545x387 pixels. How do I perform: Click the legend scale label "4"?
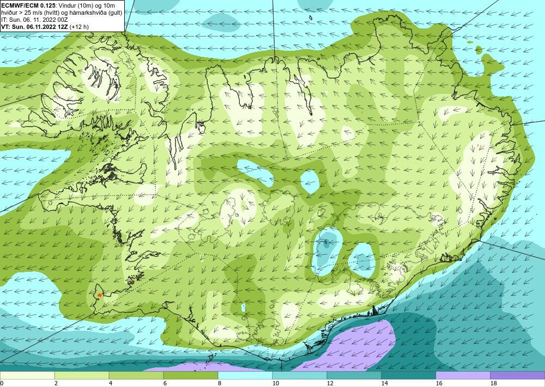[x=111, y=384]
